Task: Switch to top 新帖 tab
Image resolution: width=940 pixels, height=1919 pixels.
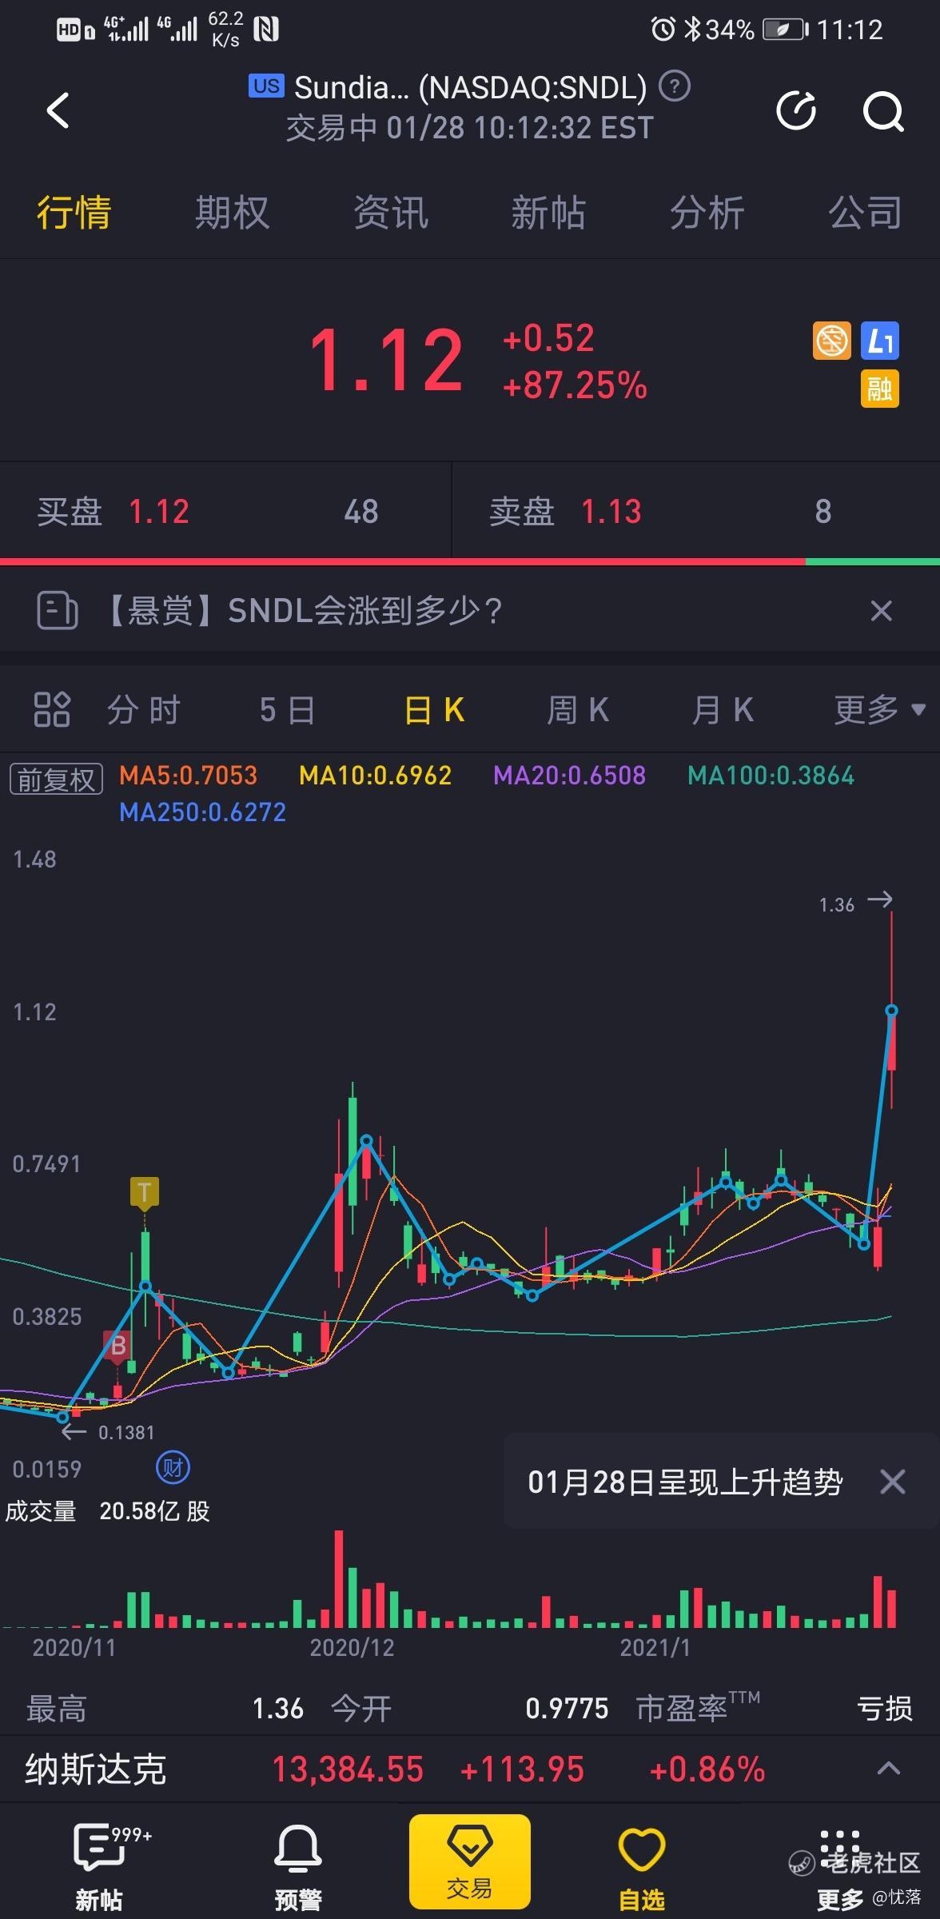Action: point(548,213)
